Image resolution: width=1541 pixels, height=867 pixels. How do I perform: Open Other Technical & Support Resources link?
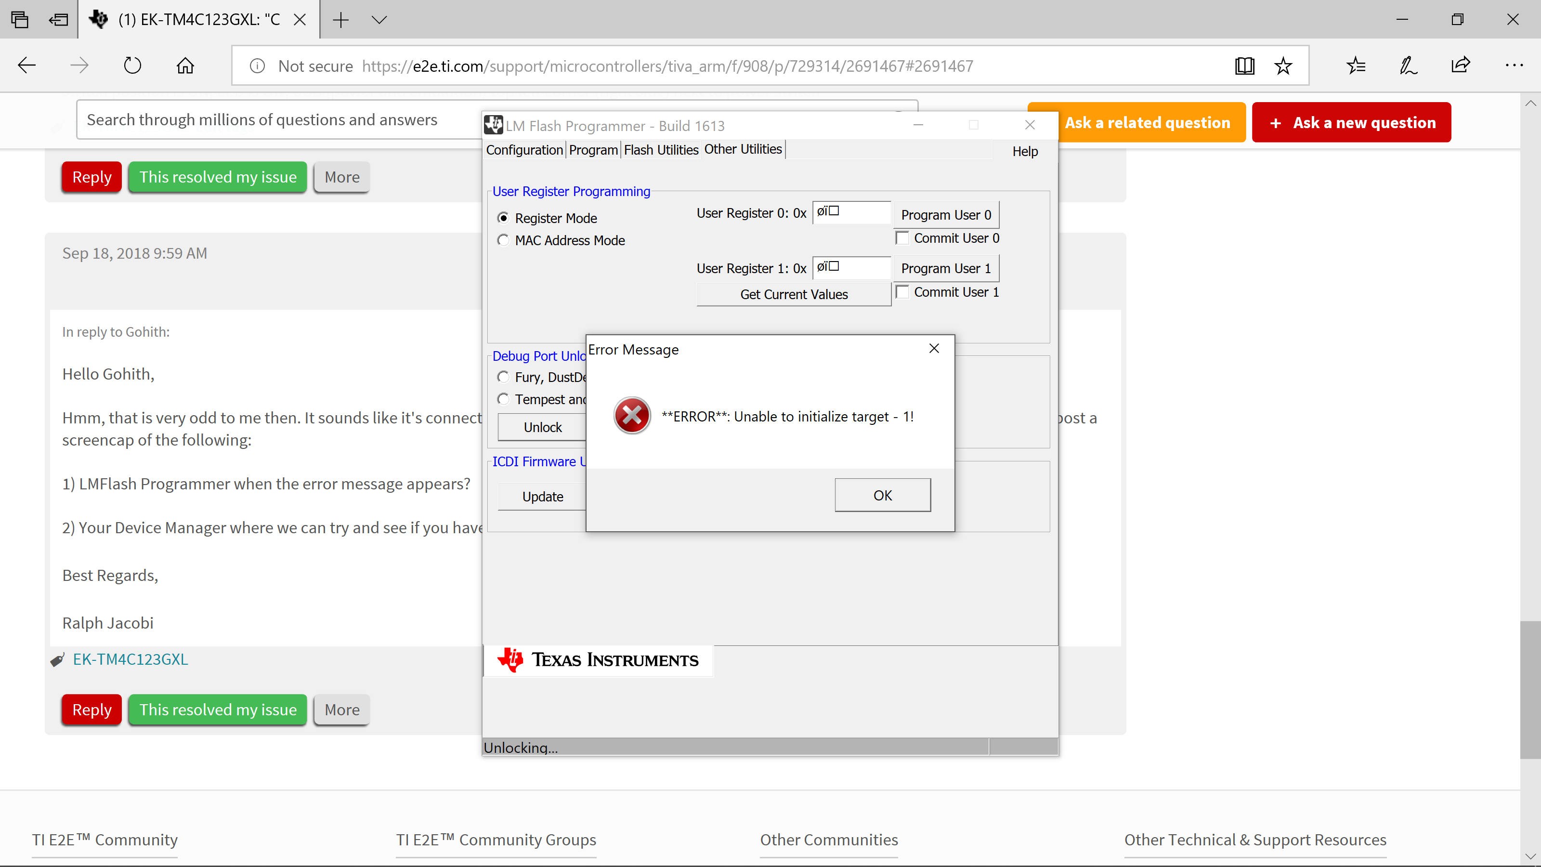click(x=1255, y=840)
